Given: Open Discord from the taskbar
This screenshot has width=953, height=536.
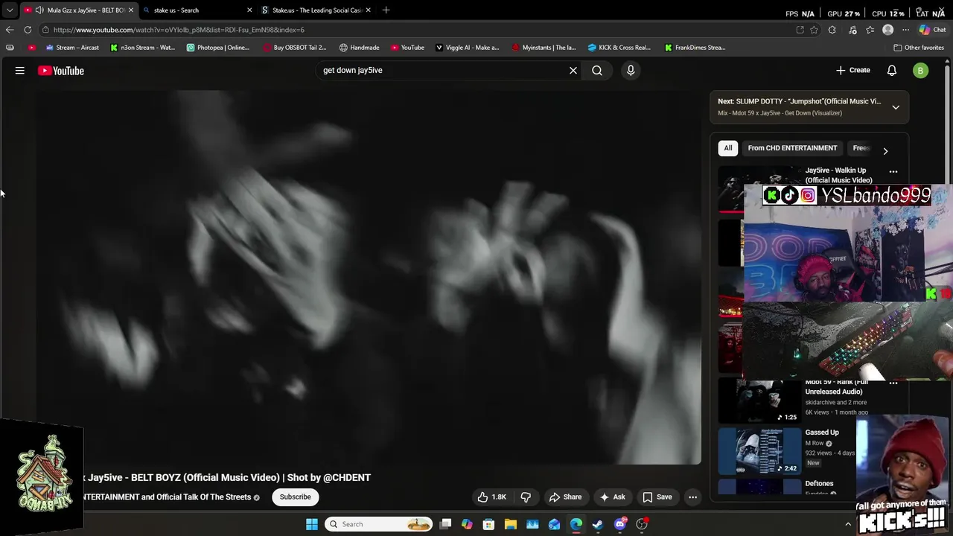Looking at the screenshot, I should [x=620, y=524].
